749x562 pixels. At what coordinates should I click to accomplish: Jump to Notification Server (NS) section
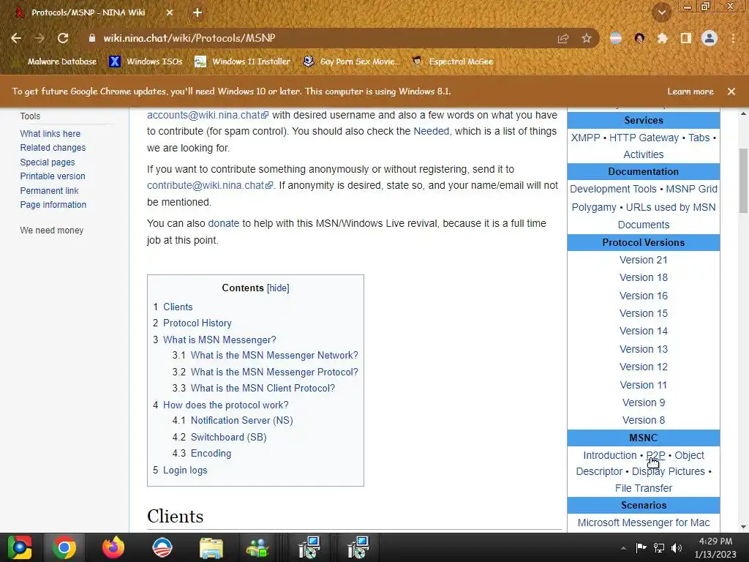(242, 420)
